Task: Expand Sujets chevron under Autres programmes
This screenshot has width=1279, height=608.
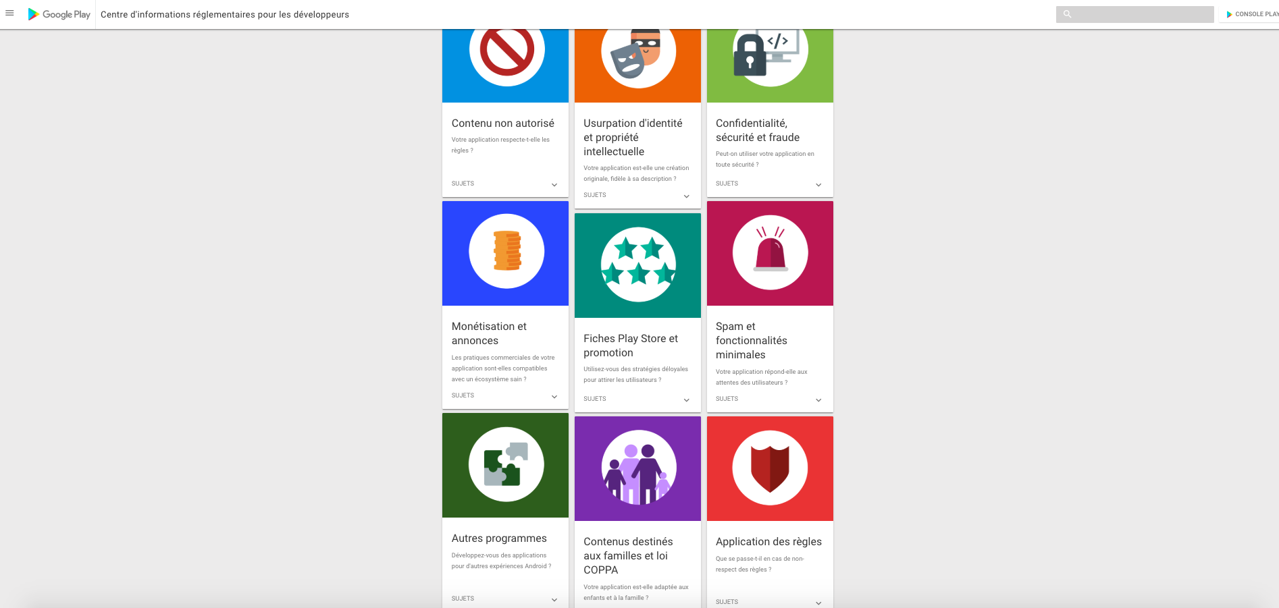Action: 554,600
